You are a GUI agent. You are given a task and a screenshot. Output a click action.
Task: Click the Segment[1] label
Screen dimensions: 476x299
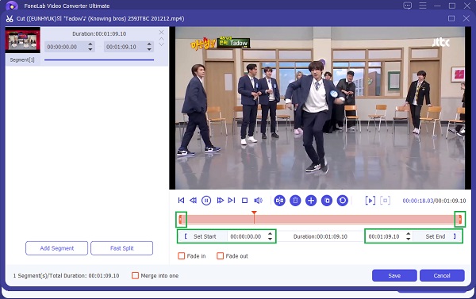pyautogui.click(x=22, y=59)
